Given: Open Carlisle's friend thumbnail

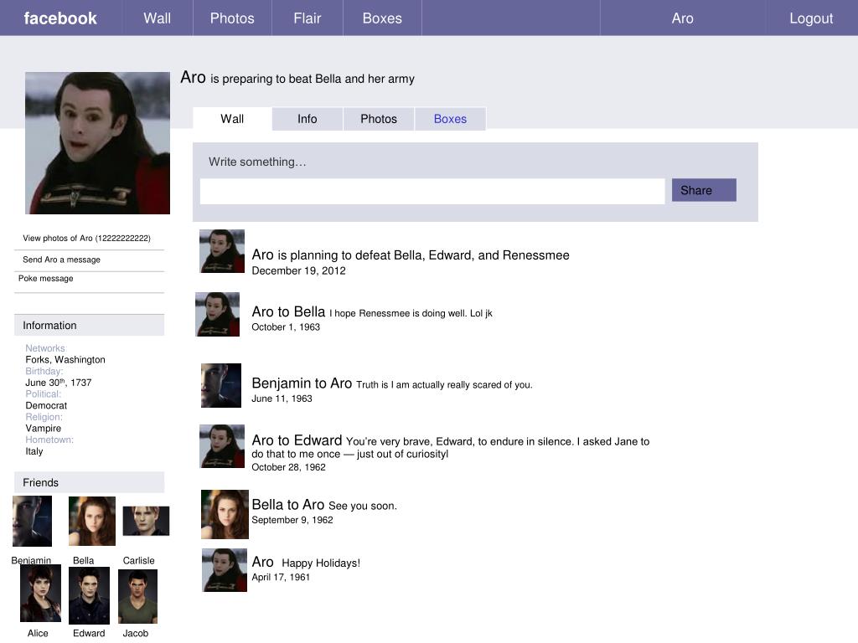Looking at the screenshot, I should [x=146, y=521].
